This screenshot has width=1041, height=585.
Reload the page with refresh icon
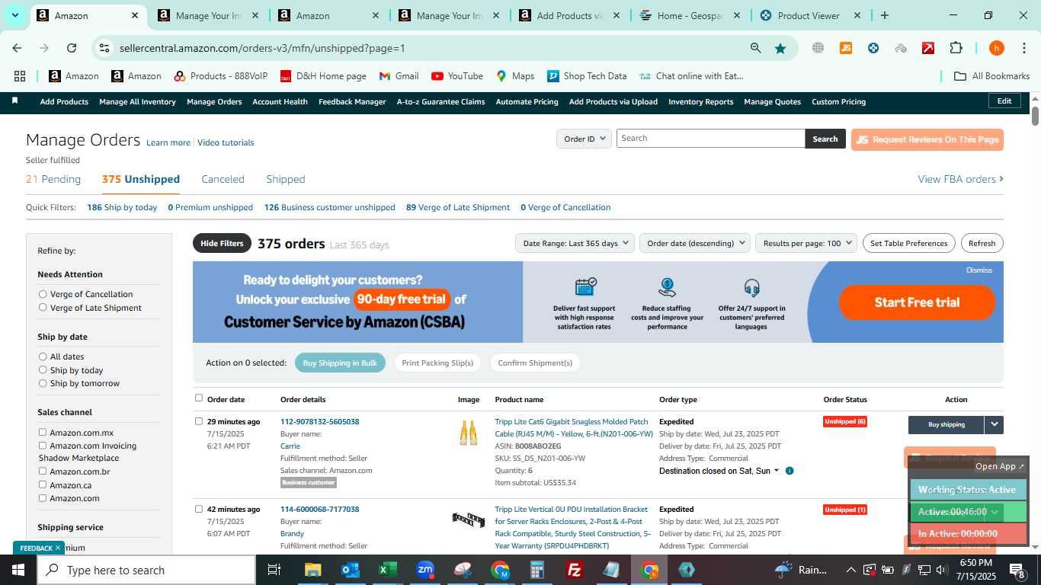coord(72,48)
